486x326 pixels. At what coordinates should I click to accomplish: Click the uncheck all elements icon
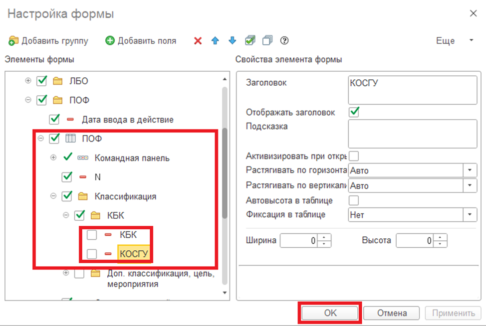267,40
